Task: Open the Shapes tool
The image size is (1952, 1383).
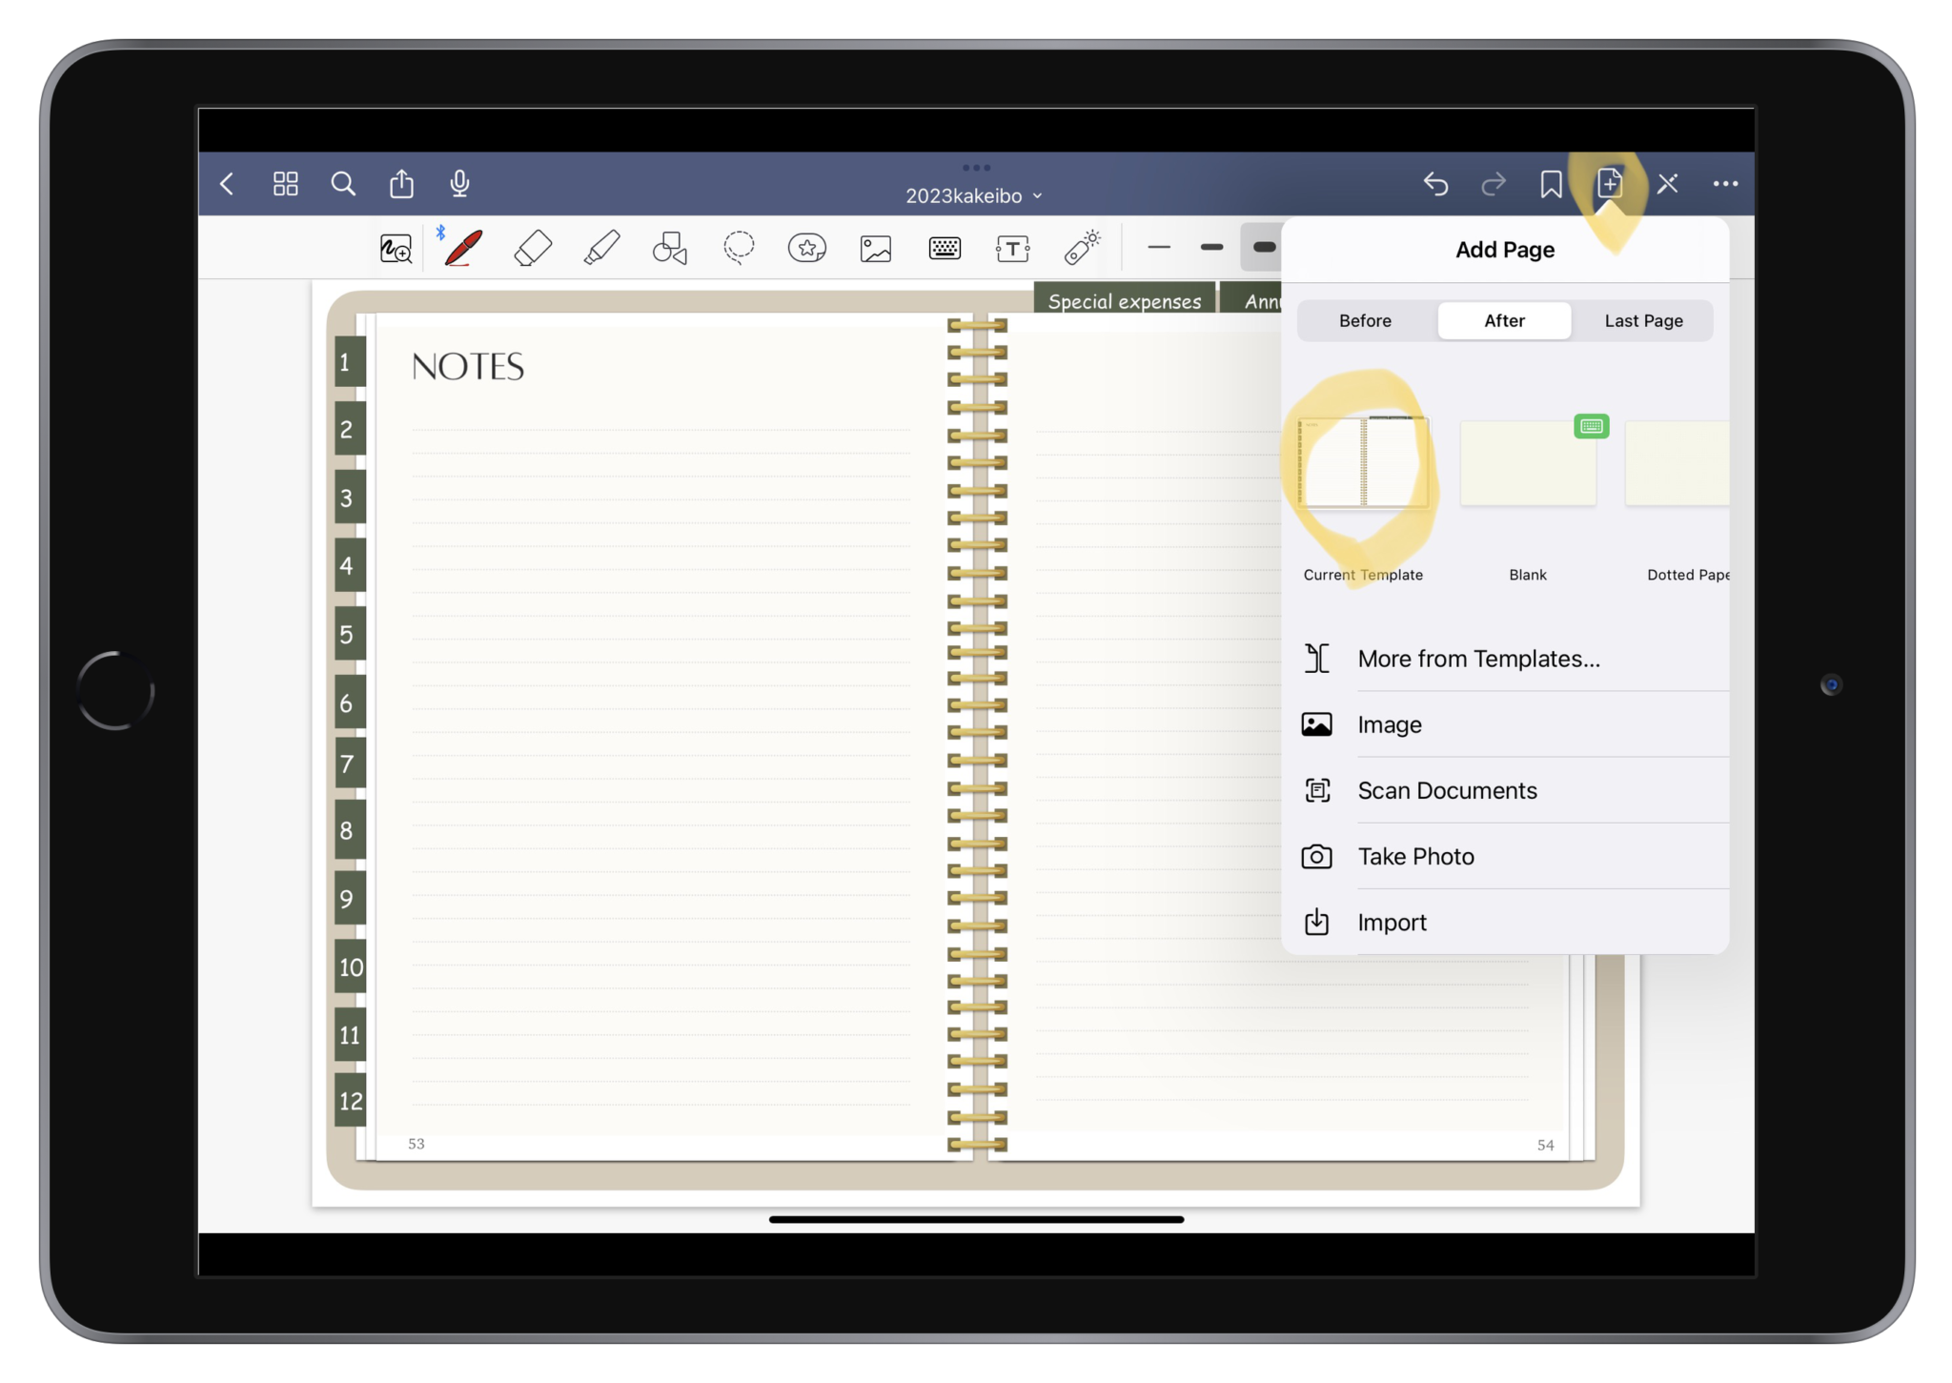Action: click(669, 248)
